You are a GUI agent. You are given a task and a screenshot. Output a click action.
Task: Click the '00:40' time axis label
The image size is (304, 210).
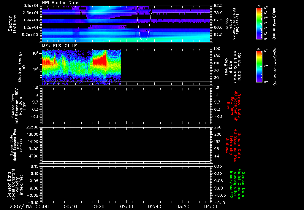70,206
